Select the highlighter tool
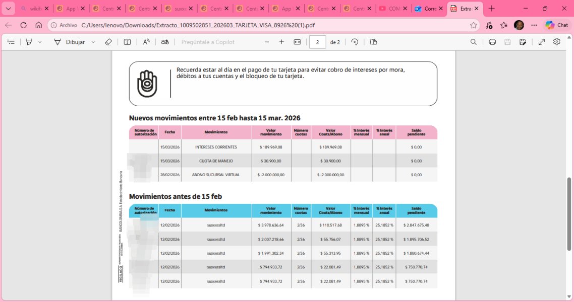Viewport: 574px width, 302px height. [29, 42]
